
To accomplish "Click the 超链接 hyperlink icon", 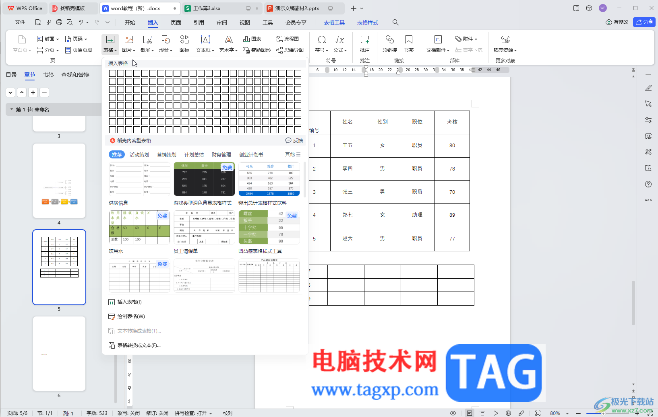I will (389, 39).
